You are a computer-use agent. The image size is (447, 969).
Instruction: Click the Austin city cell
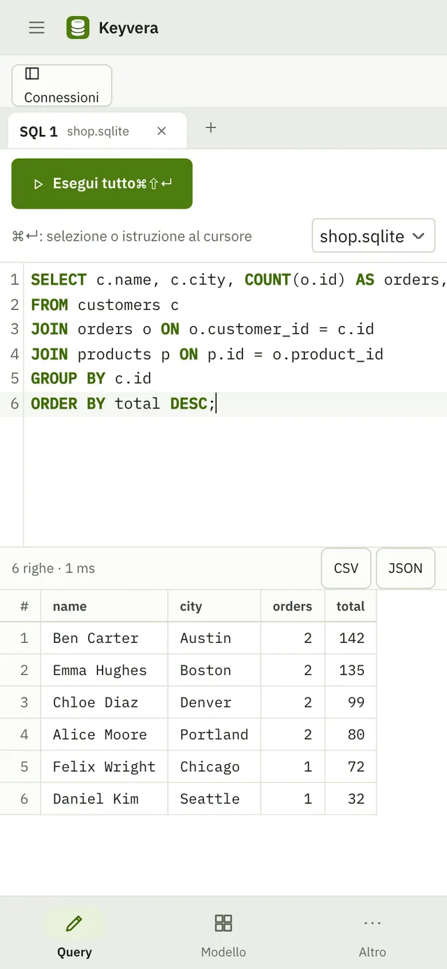(x=214, y=638)
